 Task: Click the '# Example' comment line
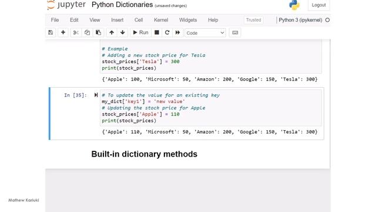click(115, 49)
